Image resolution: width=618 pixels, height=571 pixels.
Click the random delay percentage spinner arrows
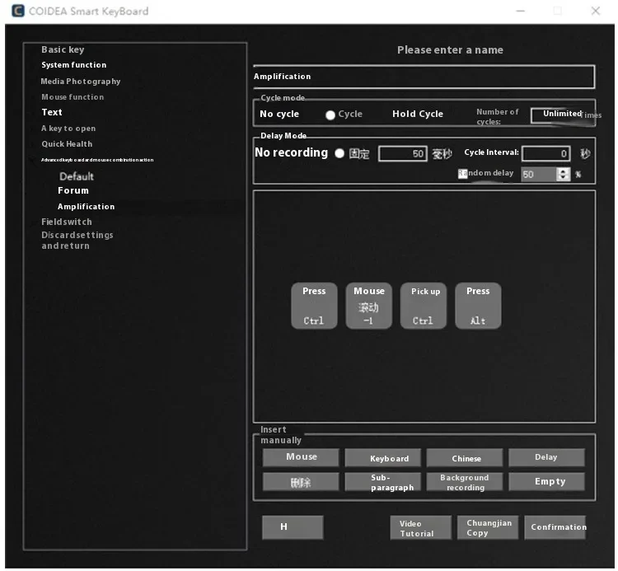pyautogui.click(x=564, y=174)
